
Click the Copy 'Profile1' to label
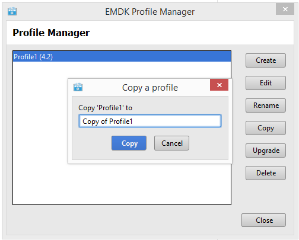point(105,108)
